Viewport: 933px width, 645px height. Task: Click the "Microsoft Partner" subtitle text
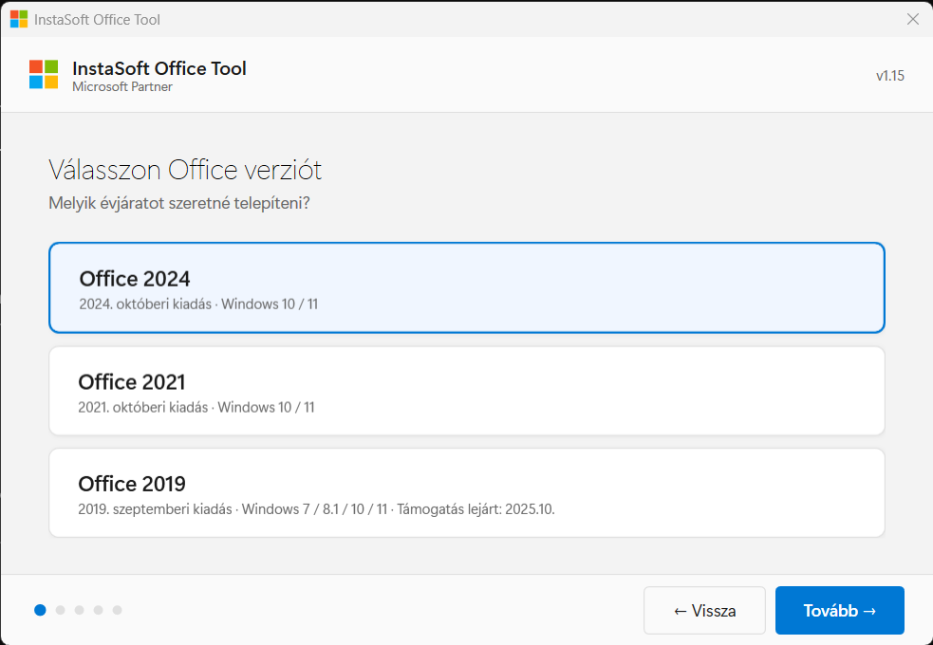pos(122,87)
